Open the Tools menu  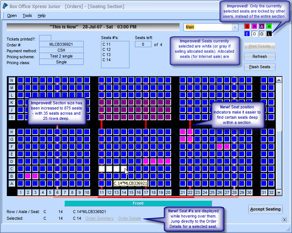[27, 15]
